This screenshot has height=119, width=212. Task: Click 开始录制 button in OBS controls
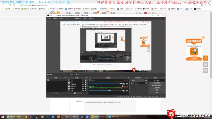coord(157,83)
